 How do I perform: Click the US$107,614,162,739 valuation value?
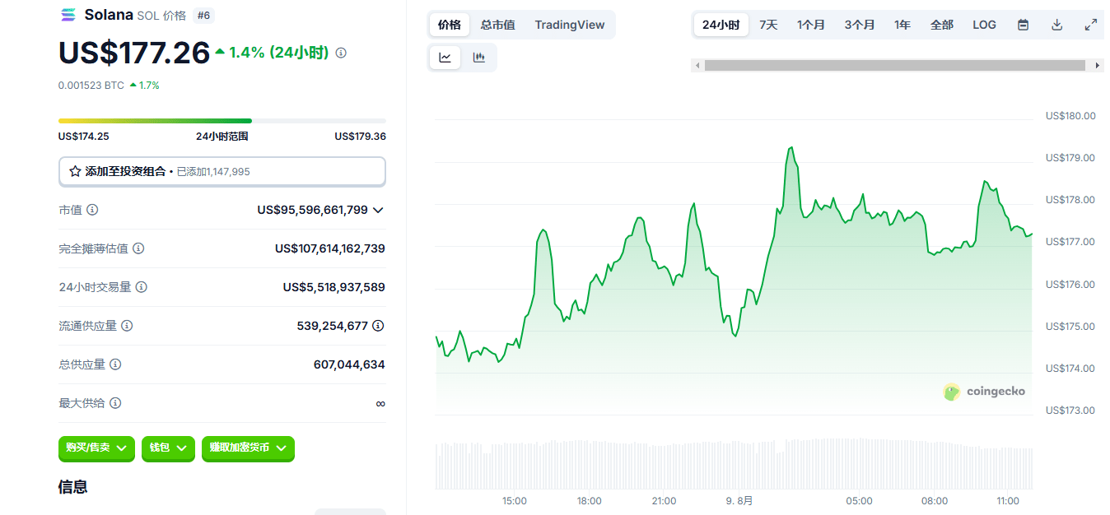[x=329, y=248]
